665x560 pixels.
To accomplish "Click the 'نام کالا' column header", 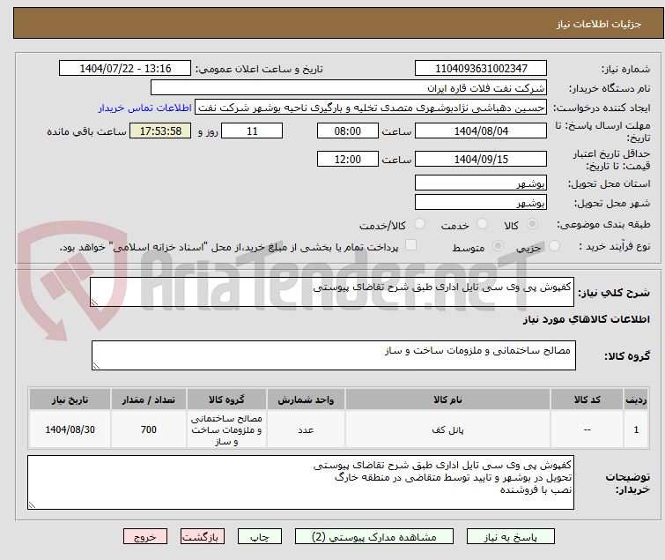I will coord(447,399).
